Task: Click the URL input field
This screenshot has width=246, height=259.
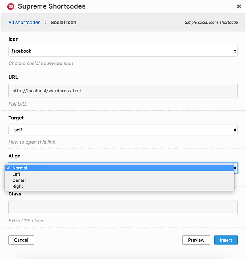Action: [123, 91]
